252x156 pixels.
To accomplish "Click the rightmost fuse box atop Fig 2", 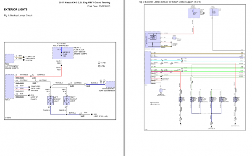I will pyautogui.click(x=214, y=12).
